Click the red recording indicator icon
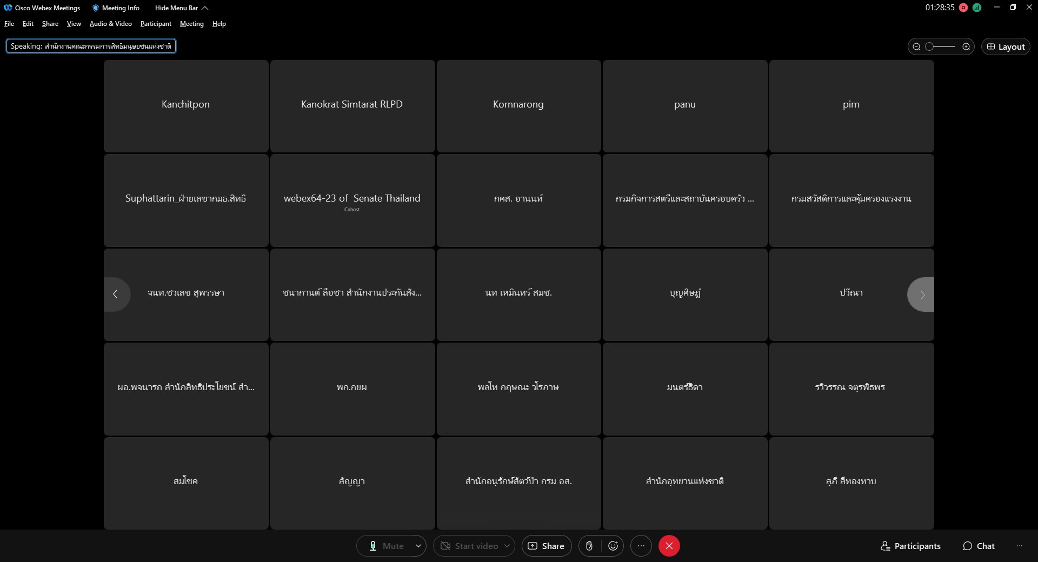Viewport: 1038px width, 562px height. click(963, 8)
